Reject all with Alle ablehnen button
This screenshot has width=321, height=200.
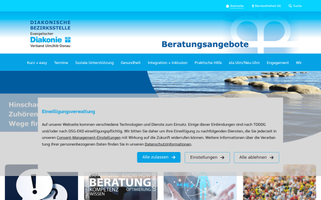pos(256,157)
